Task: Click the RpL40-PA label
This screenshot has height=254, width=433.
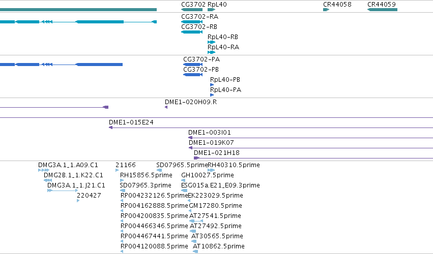Action: [x=225, y=90]
